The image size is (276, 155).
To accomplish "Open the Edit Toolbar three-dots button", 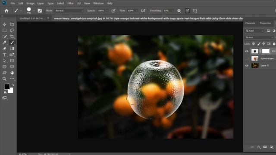I will pos(12,79).
